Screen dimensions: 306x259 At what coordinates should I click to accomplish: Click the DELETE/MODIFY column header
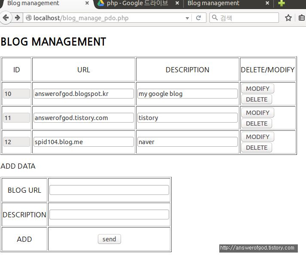coord(268,70)
